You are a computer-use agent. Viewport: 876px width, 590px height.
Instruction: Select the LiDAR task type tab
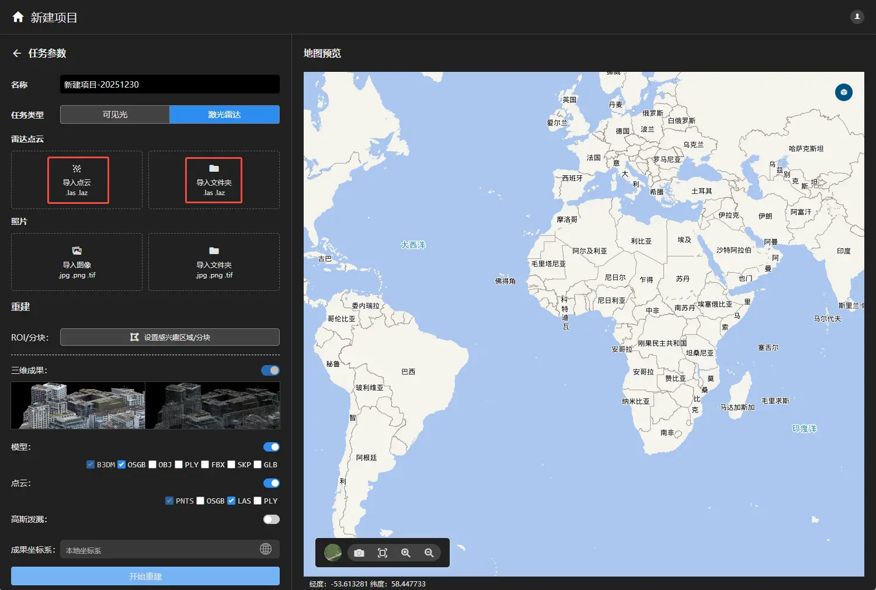point(224,114)
